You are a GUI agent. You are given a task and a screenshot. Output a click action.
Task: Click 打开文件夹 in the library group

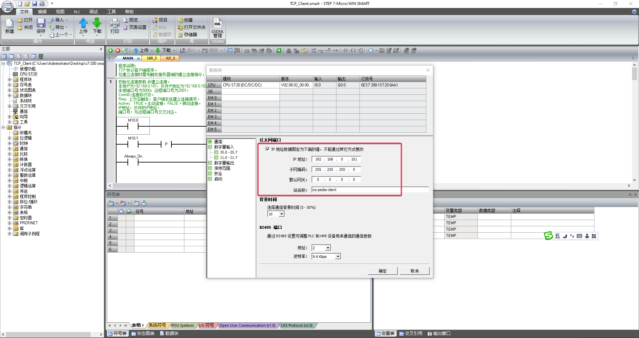(192, 27)
